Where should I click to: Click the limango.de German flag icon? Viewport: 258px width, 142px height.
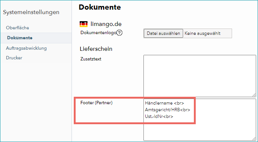[84, 24]
